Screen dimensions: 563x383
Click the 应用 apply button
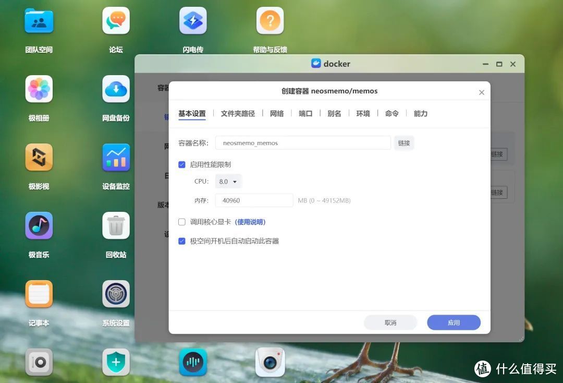pos(453,322)
